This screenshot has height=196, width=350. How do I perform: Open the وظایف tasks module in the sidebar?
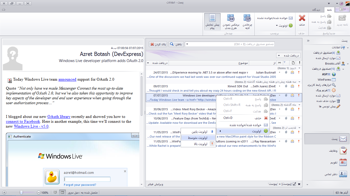point(327,151)
